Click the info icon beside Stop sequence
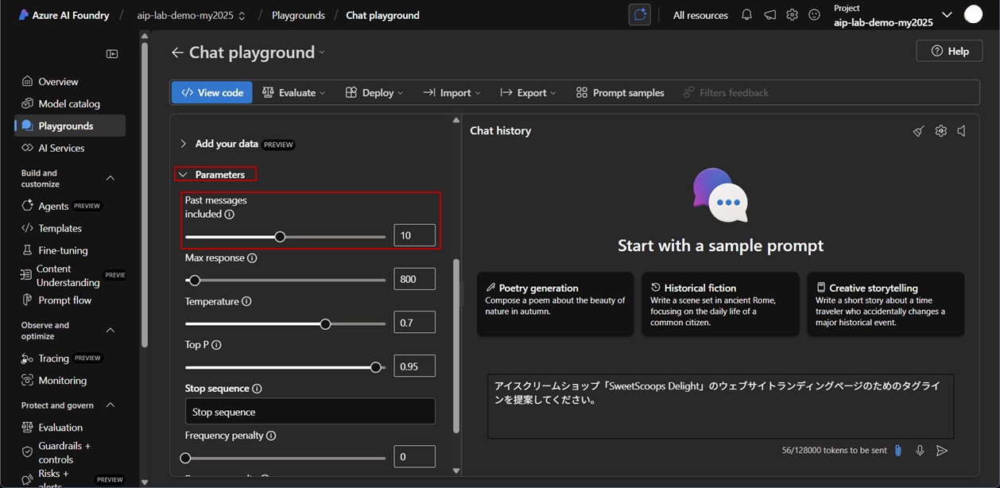This screenshot has height=488, width=1000. 257,389
